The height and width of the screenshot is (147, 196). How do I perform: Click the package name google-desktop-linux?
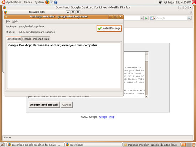point(32,27)
